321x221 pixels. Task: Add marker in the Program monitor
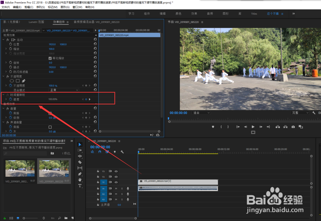(213, 127)
